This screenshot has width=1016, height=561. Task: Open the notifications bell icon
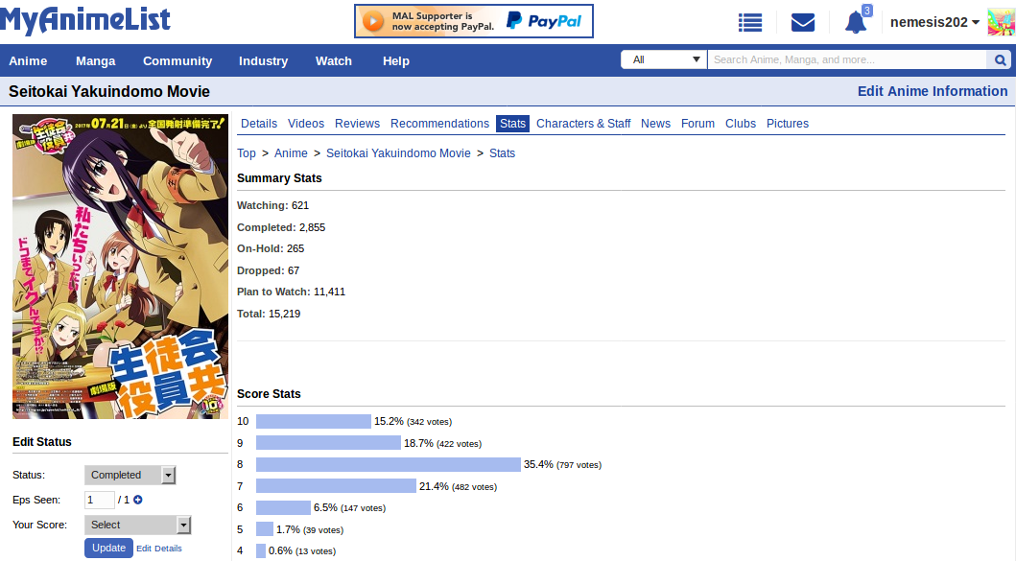click(855, 22)
